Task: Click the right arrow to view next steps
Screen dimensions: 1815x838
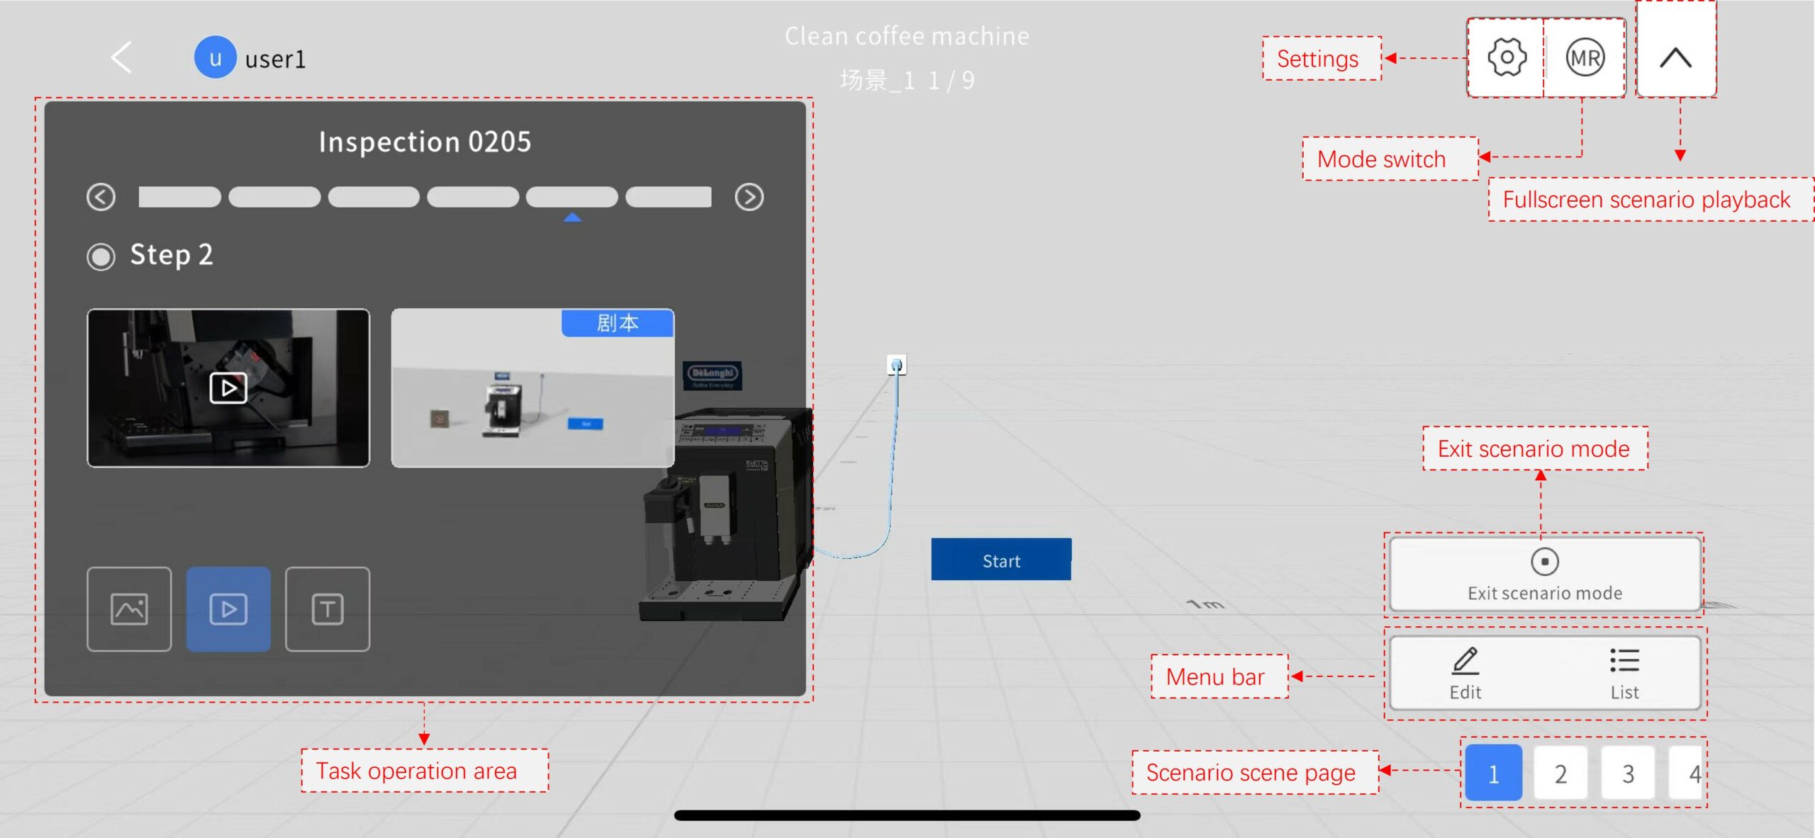Action: tap(751, 197)
